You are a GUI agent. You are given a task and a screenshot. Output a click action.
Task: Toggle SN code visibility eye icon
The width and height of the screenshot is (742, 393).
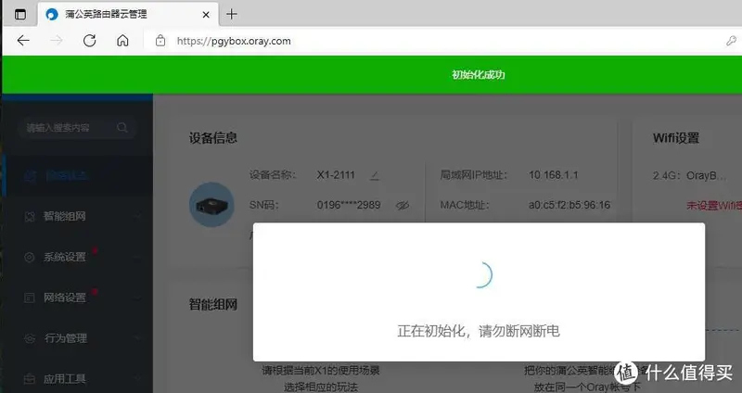[x=403, y=205]
